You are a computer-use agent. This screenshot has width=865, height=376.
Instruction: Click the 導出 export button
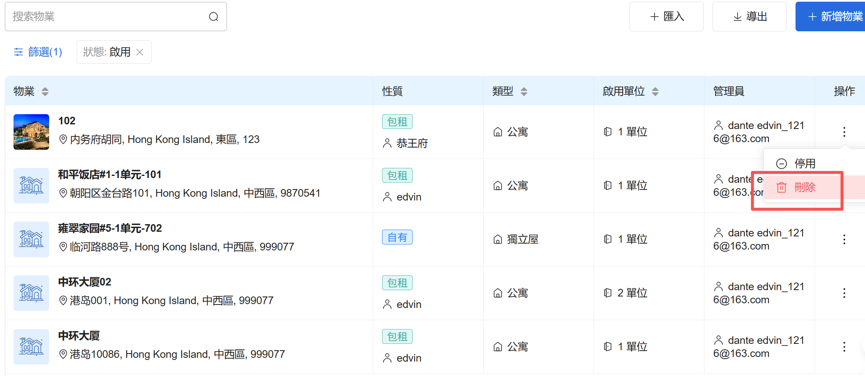tap(749, 17)
